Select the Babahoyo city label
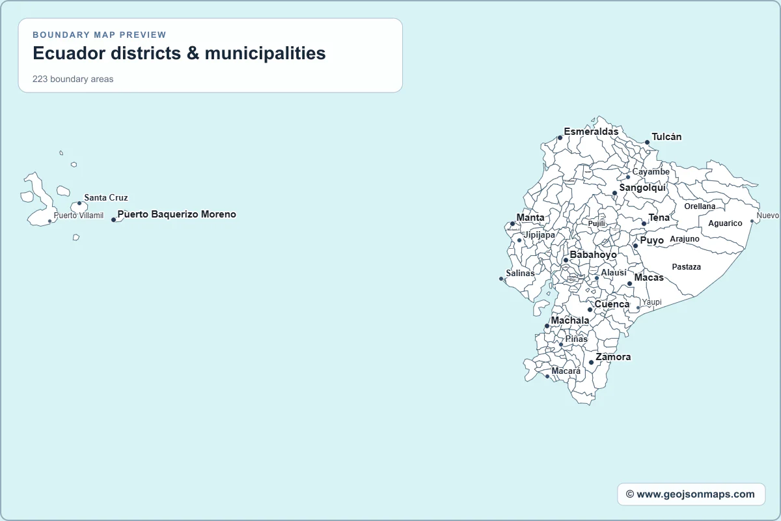Image resolution: width=781 pixels, height=521 pixels. [593, 255]
